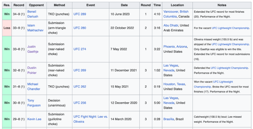Visit the Brasília location link

[169, 119]
